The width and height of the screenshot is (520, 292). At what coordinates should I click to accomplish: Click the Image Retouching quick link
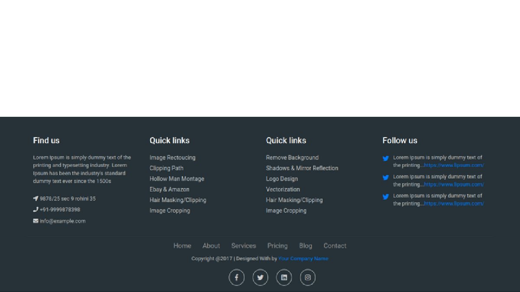pos(172,157)
